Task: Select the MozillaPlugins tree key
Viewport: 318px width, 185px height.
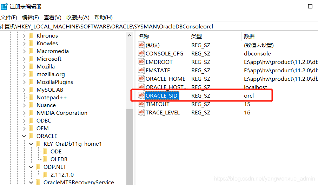Action: [55, 82]
